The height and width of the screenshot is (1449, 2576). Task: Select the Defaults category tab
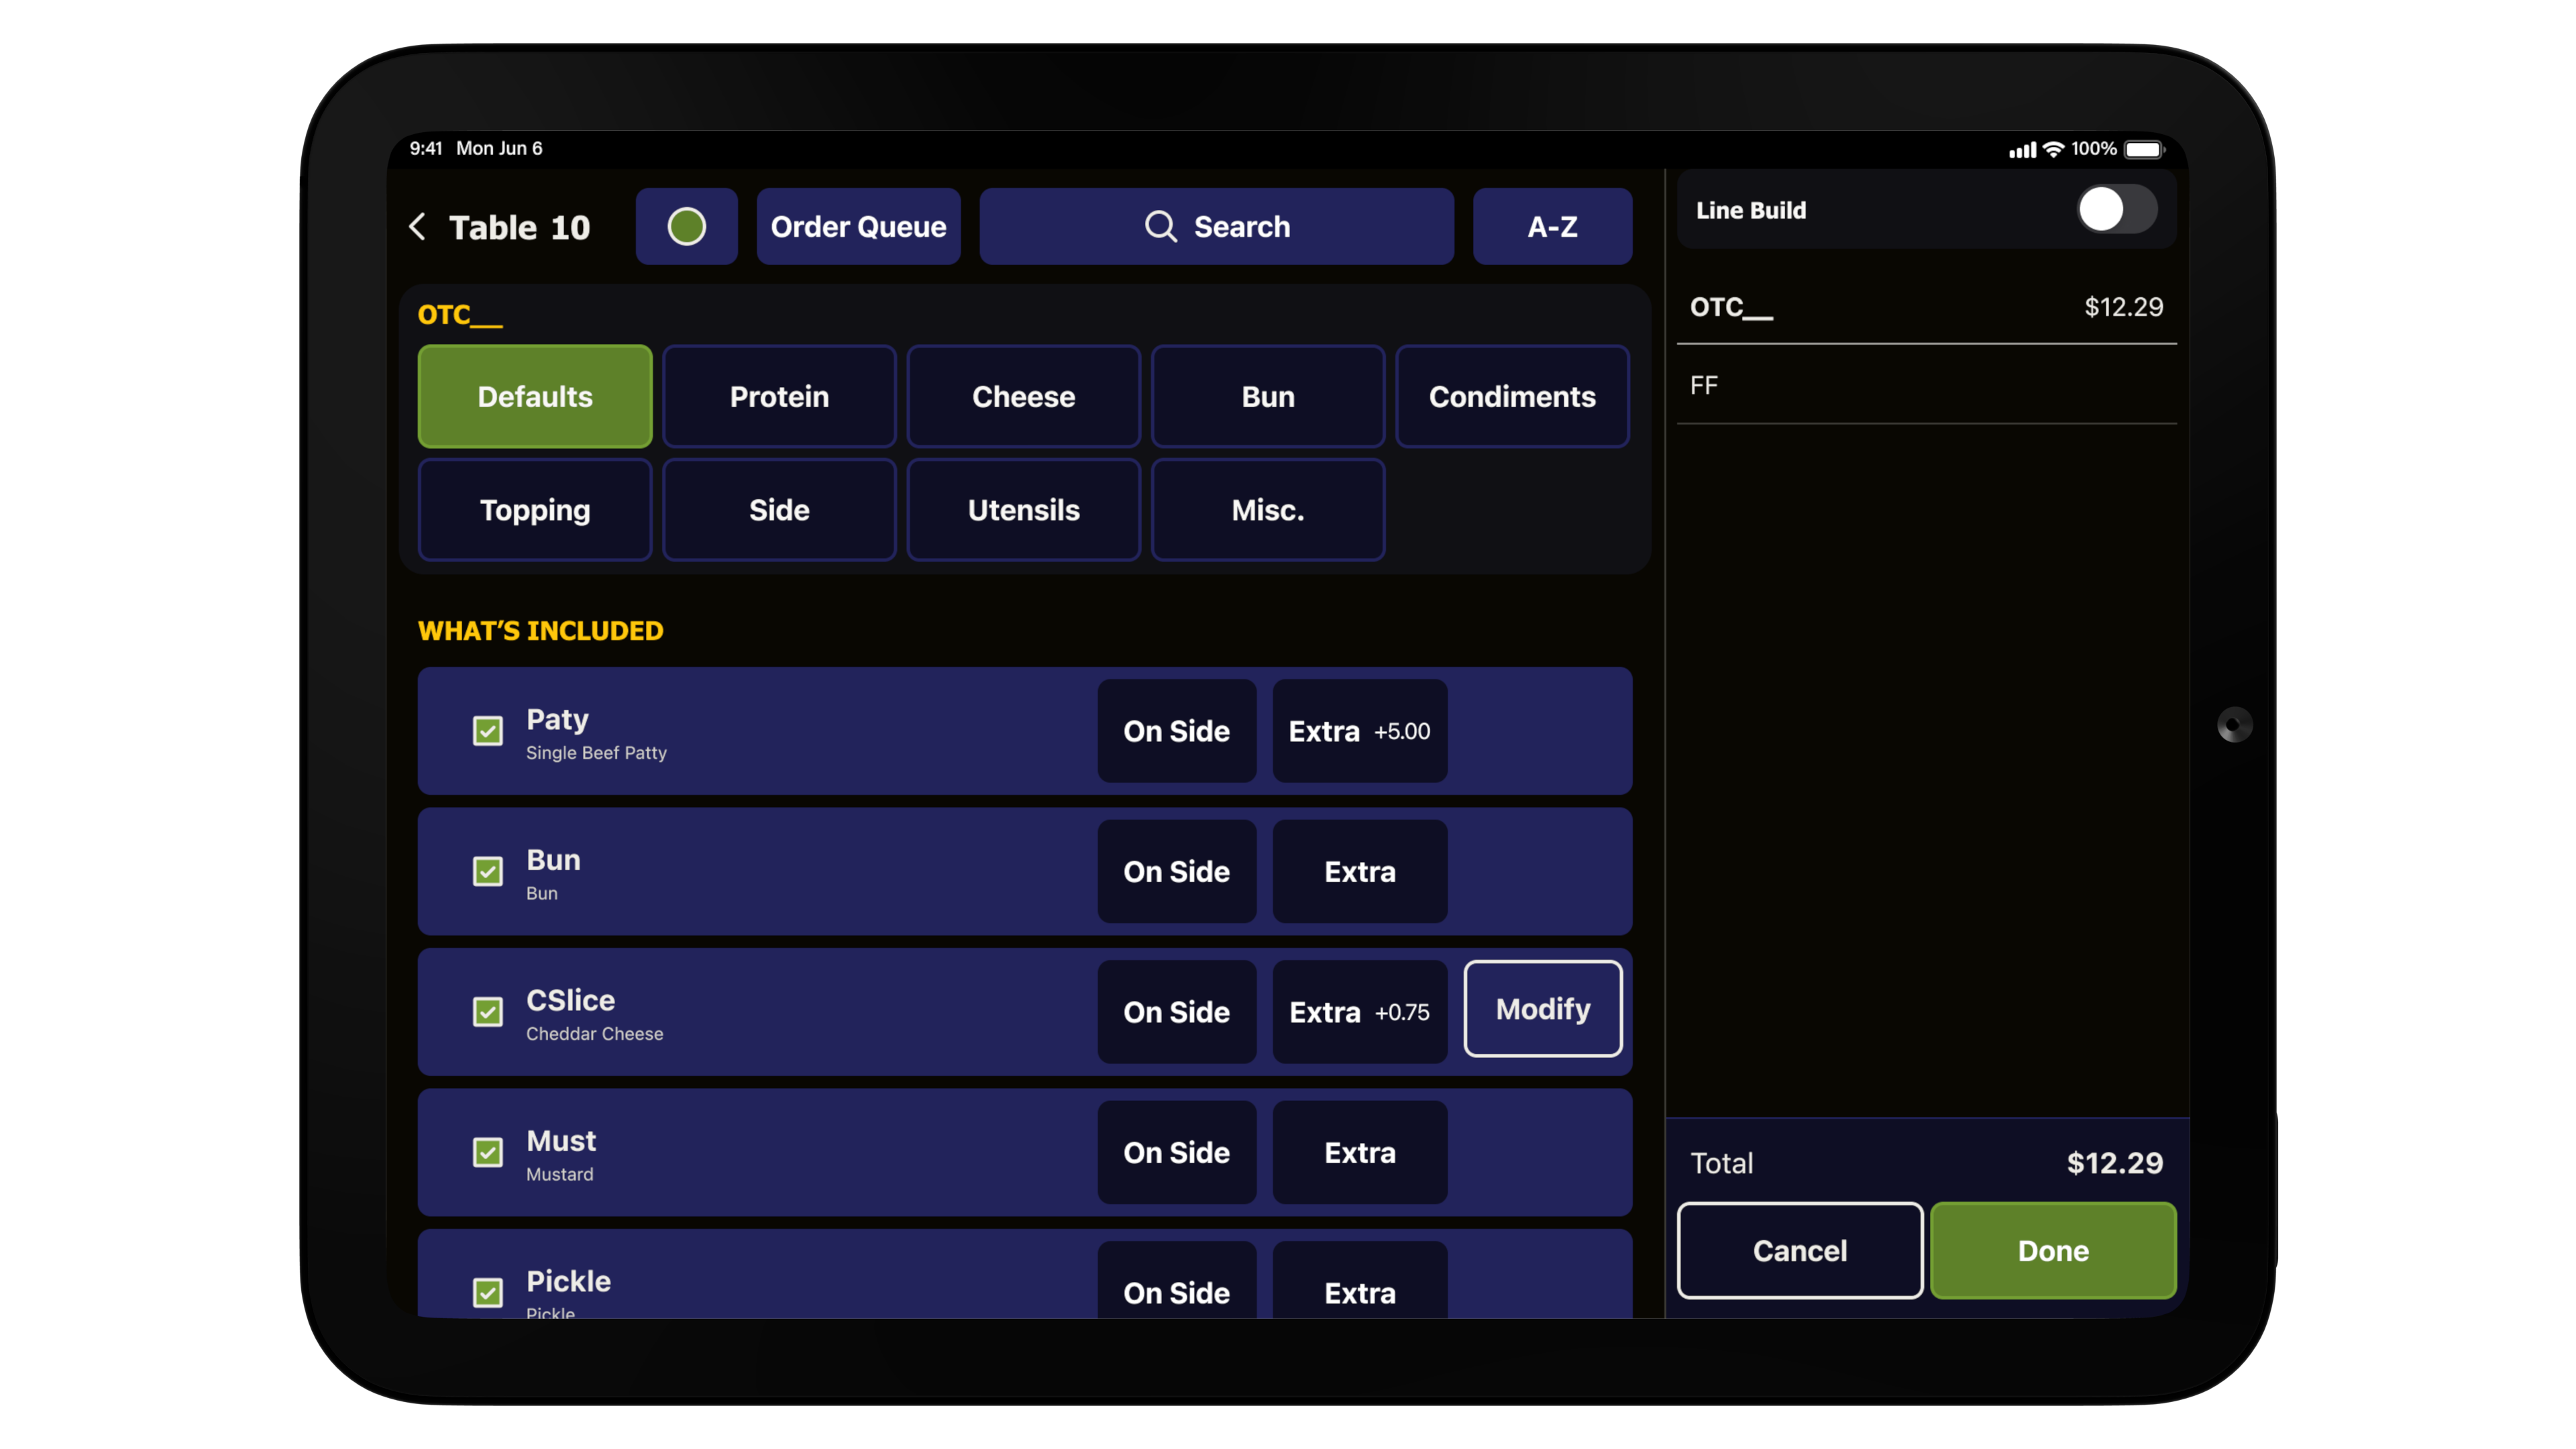click(535, 396)
